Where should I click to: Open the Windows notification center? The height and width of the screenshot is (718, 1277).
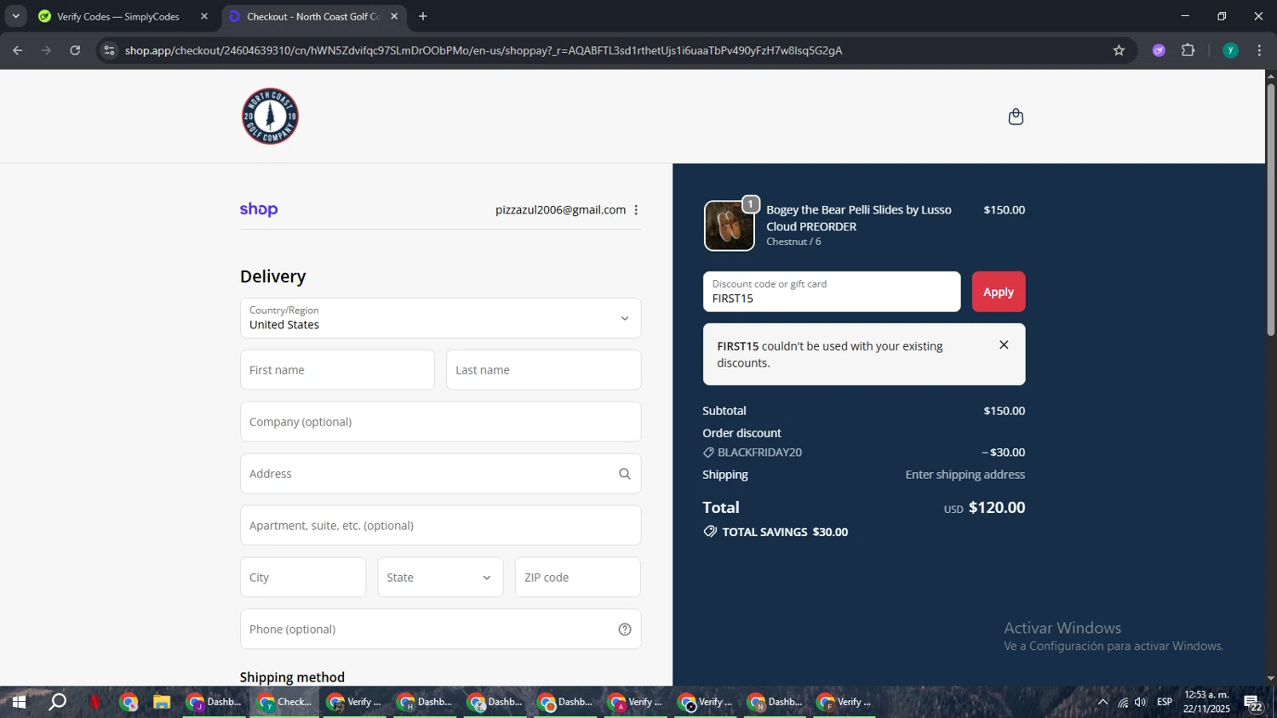pos(1253,703)
